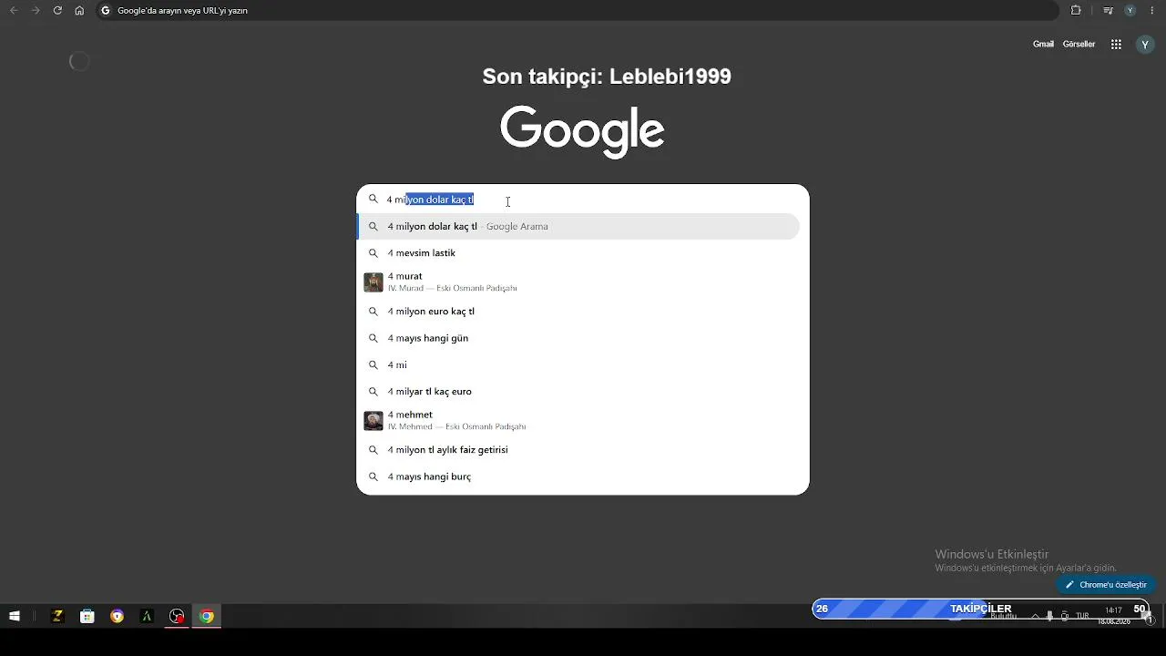Click the search magnifier in the search box
The width and height of the screenshot is (1166, 656).
(373, 199)
